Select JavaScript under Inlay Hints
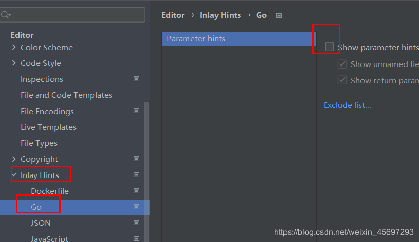 [49, 238]
